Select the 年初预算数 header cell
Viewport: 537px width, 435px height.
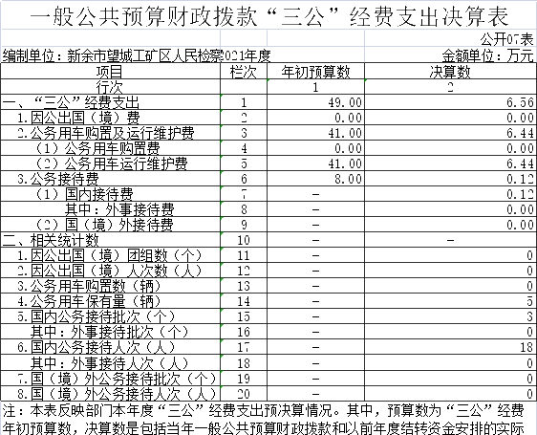315,72
